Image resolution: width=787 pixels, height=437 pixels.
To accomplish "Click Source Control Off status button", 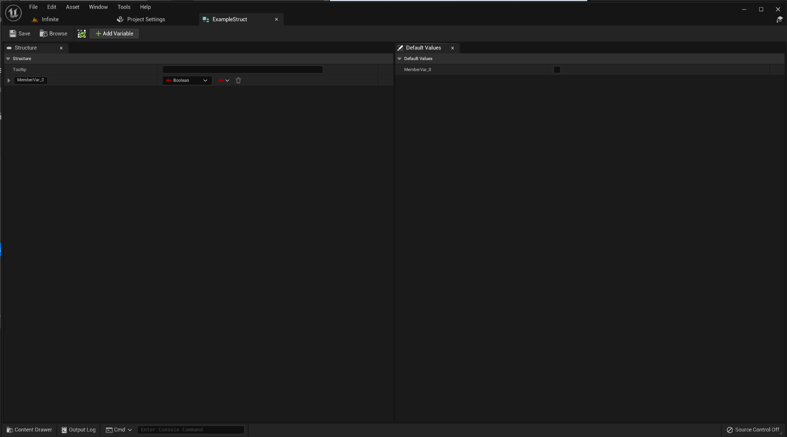I will (753, 430).
